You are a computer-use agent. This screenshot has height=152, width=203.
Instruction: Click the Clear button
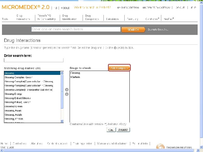(x=111, y=130)
